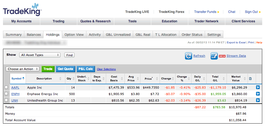Image resolution: width=266 pixels, height=126 pixels.
Task: Open the My Accounts menu
Action: coord(21,21)
